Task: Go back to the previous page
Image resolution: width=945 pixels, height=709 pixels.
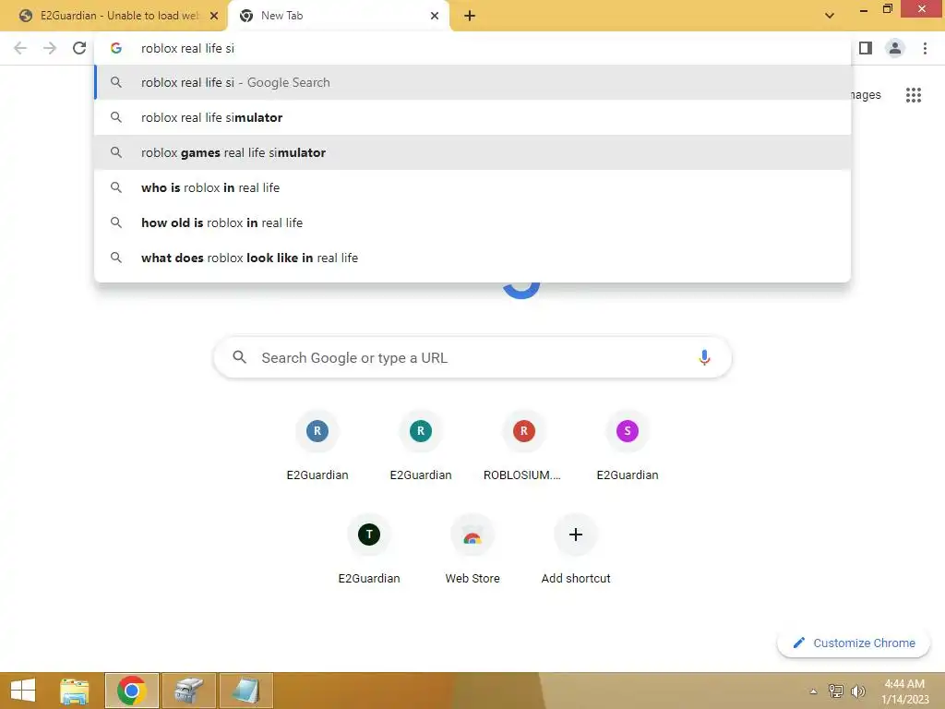Action: pos(20,48)
